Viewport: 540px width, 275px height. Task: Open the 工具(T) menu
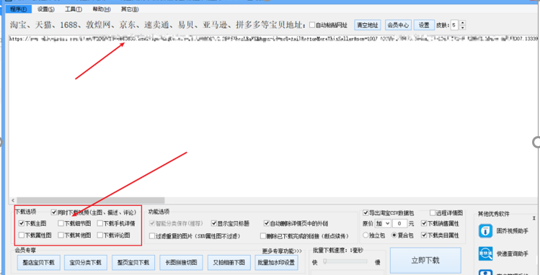pos(74,9)
